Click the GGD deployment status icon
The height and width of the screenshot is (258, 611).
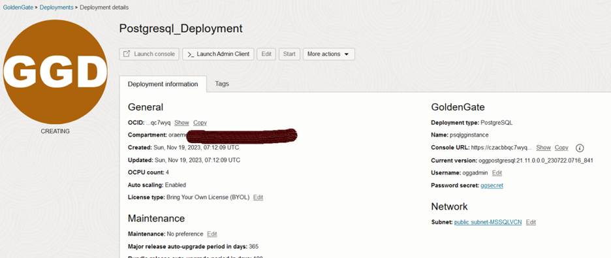pos(55,72)
